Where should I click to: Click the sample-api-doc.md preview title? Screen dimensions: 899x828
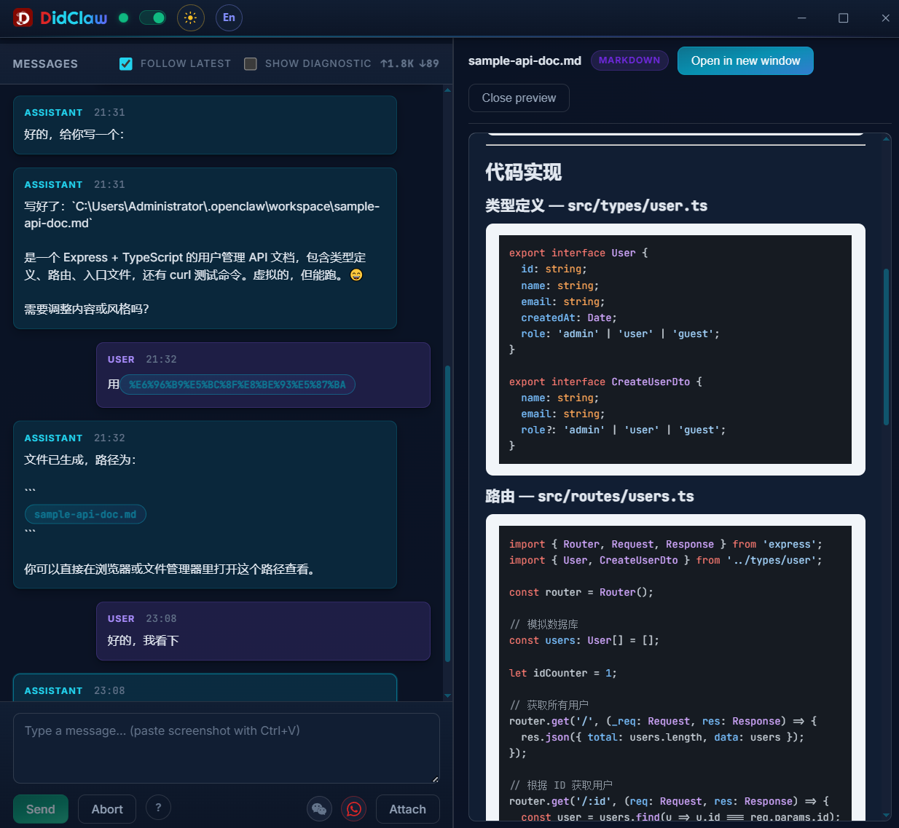point(525,60)
